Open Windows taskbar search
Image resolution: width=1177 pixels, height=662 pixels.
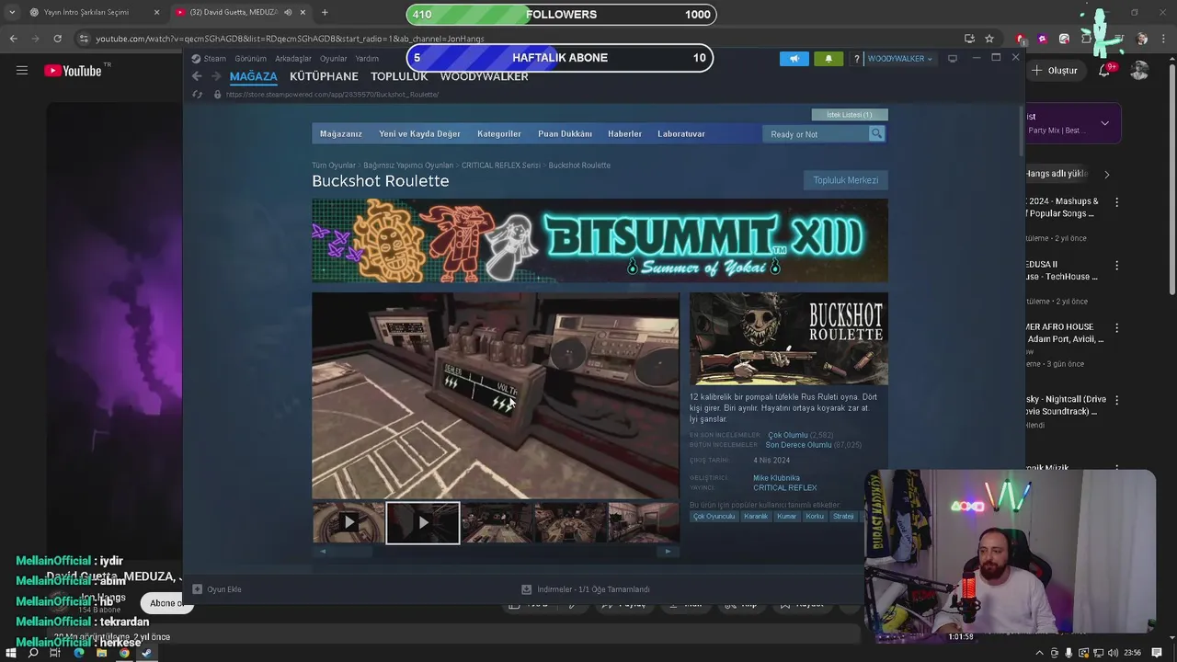coord(33,653)
